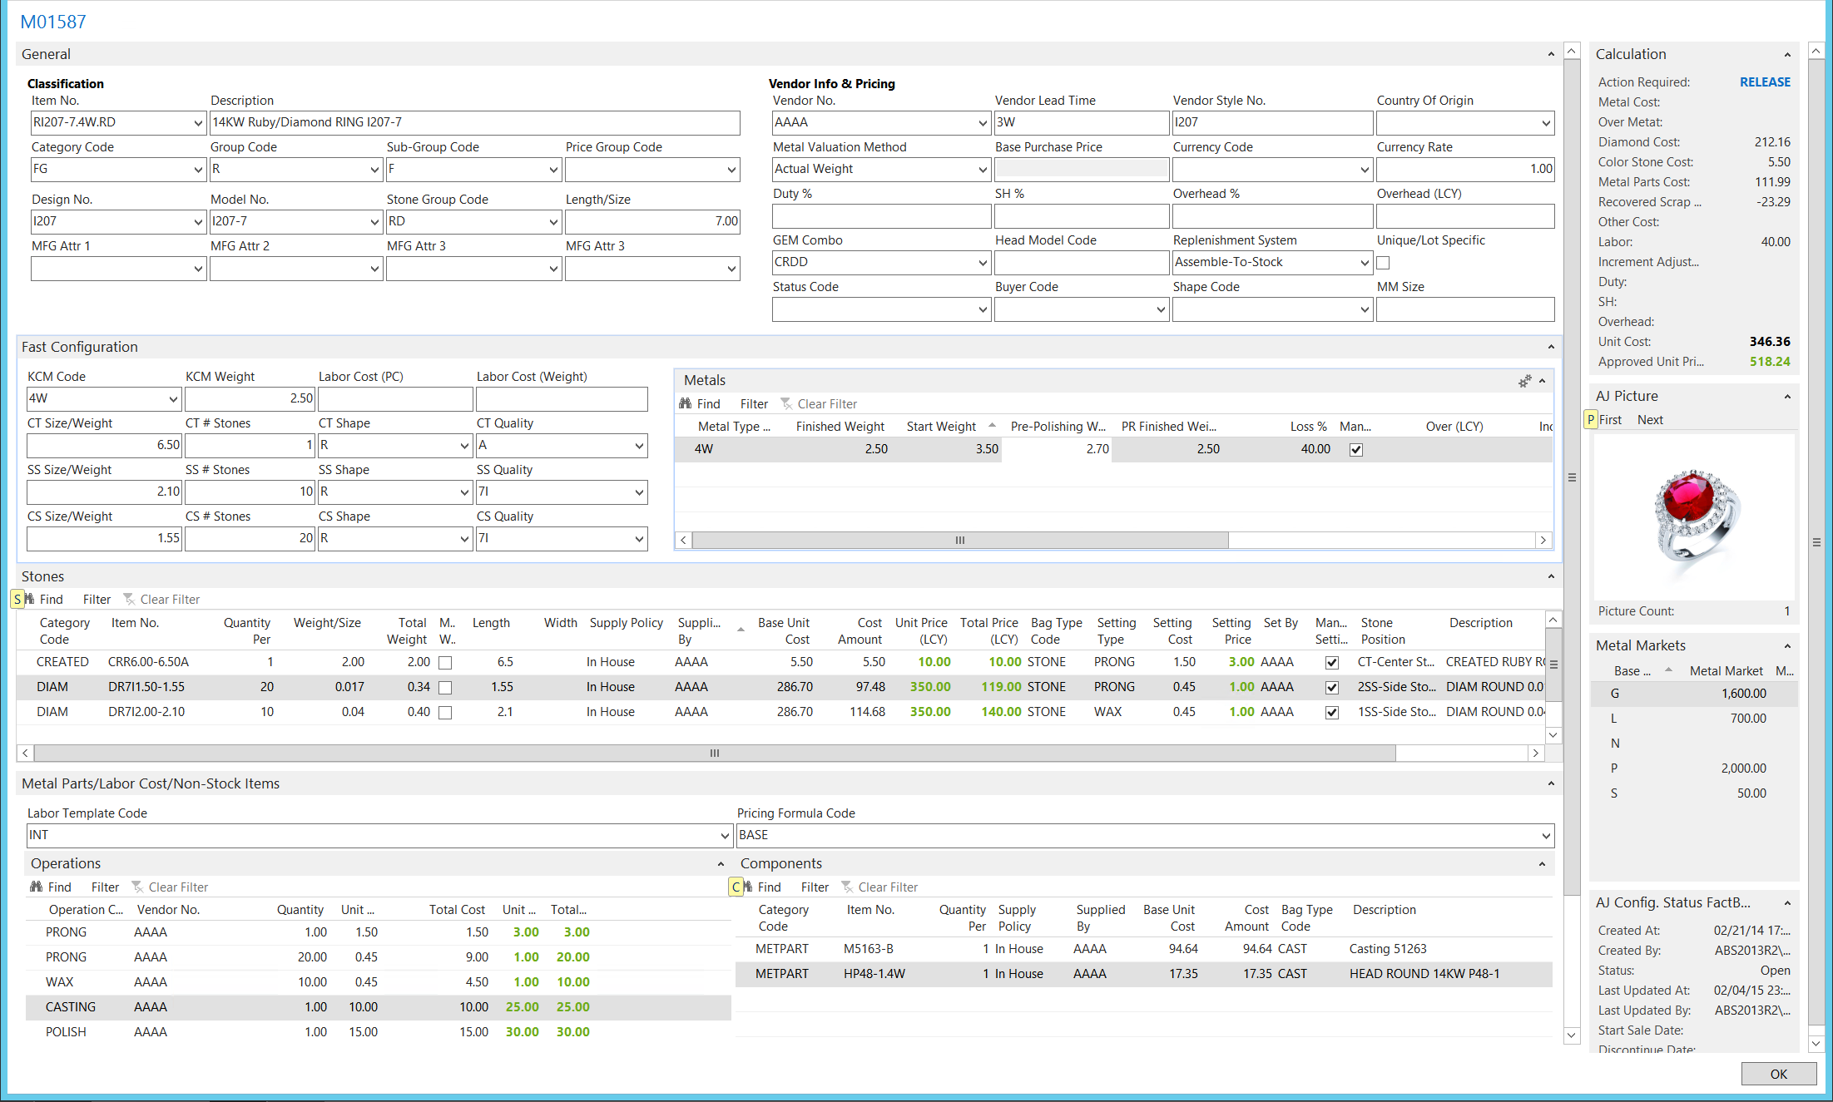1833x1102 pixels.
Task: Toggle the M.W. checkbox in the CREATED stone row
Action: coord(445,663)
